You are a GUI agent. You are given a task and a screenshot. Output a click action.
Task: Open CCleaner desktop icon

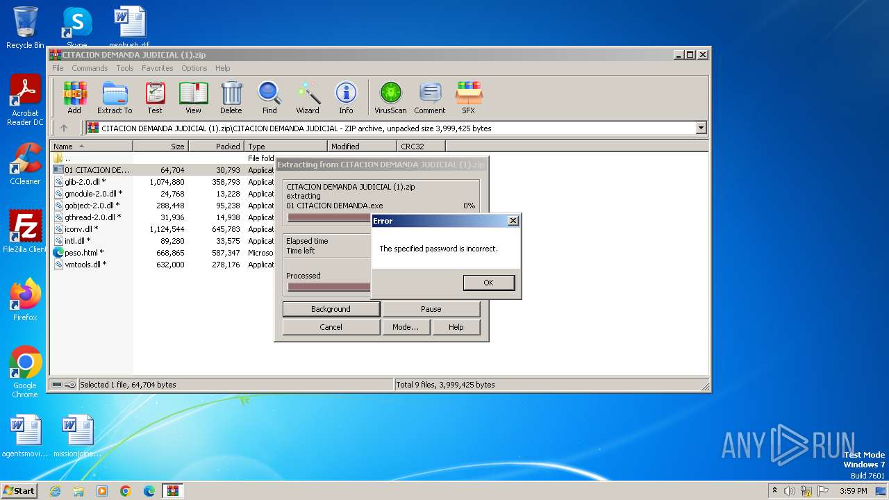pos(25,164)
